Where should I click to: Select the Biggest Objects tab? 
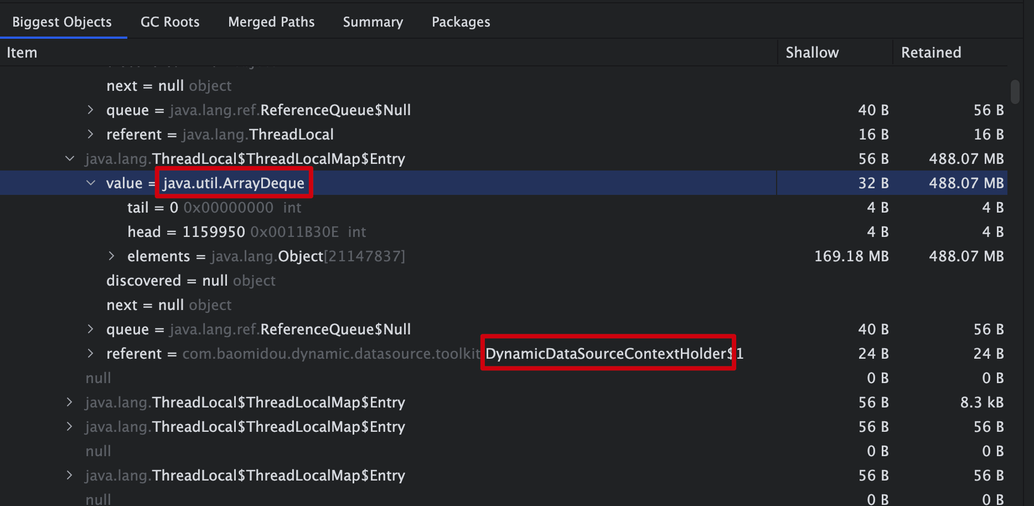tap(62, 22)
